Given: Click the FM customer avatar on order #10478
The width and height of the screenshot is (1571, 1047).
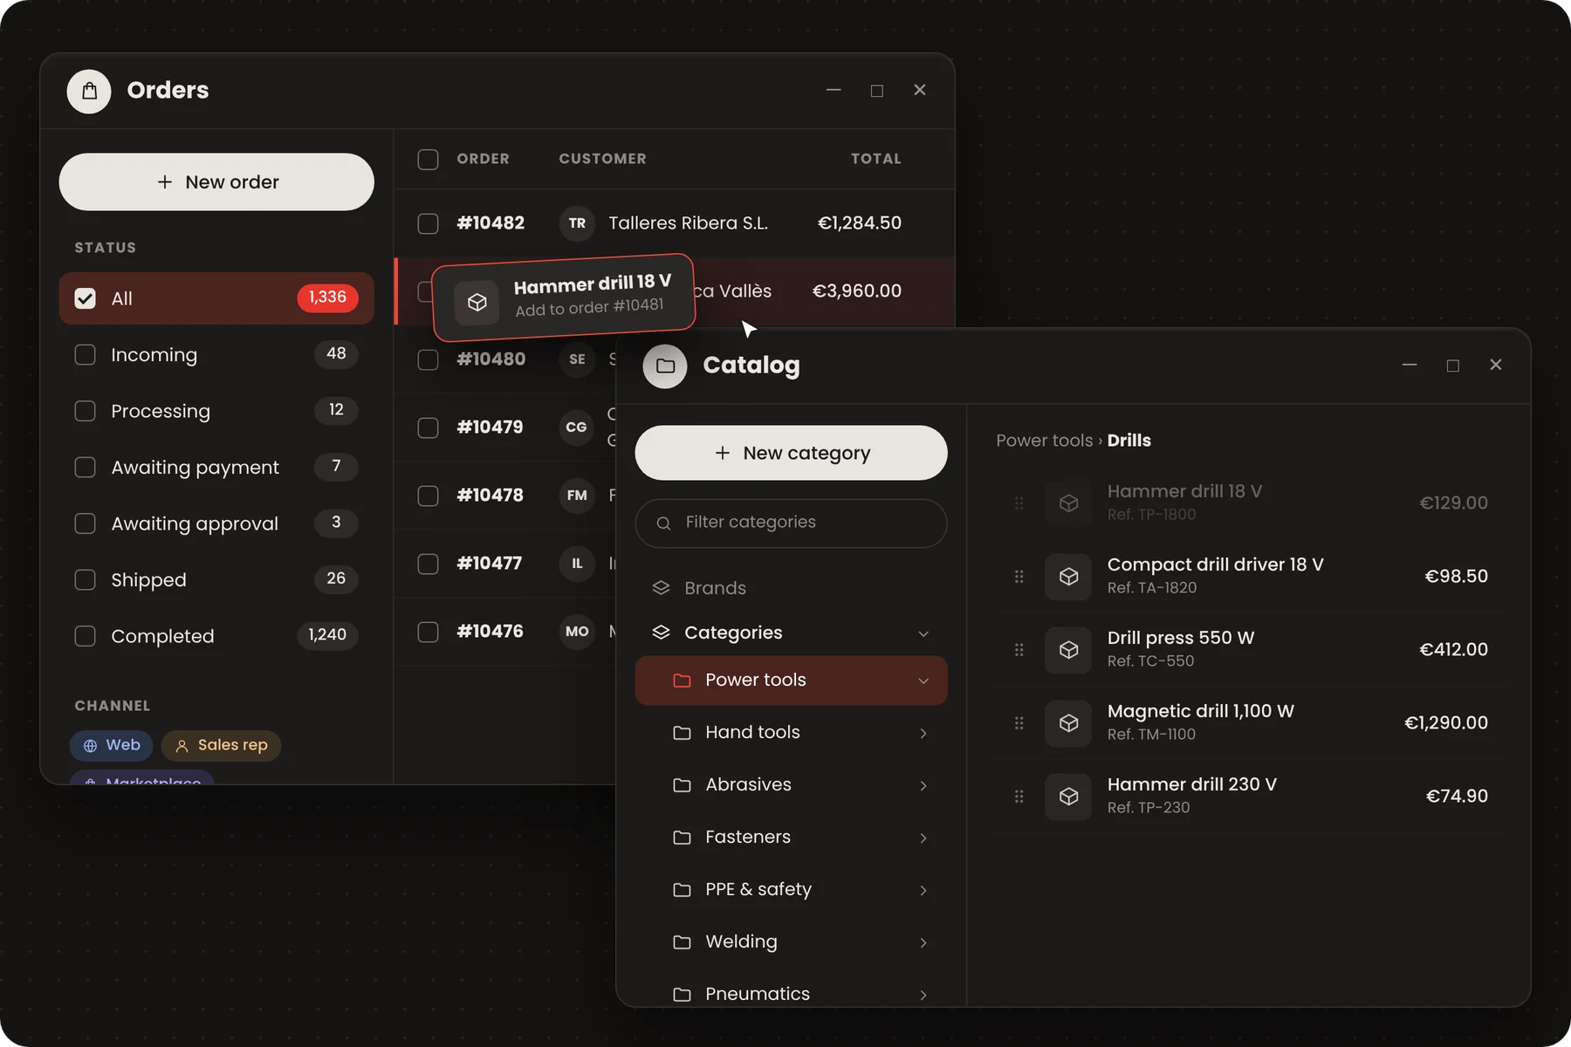Looking at the screenshot, I should 577,496.
